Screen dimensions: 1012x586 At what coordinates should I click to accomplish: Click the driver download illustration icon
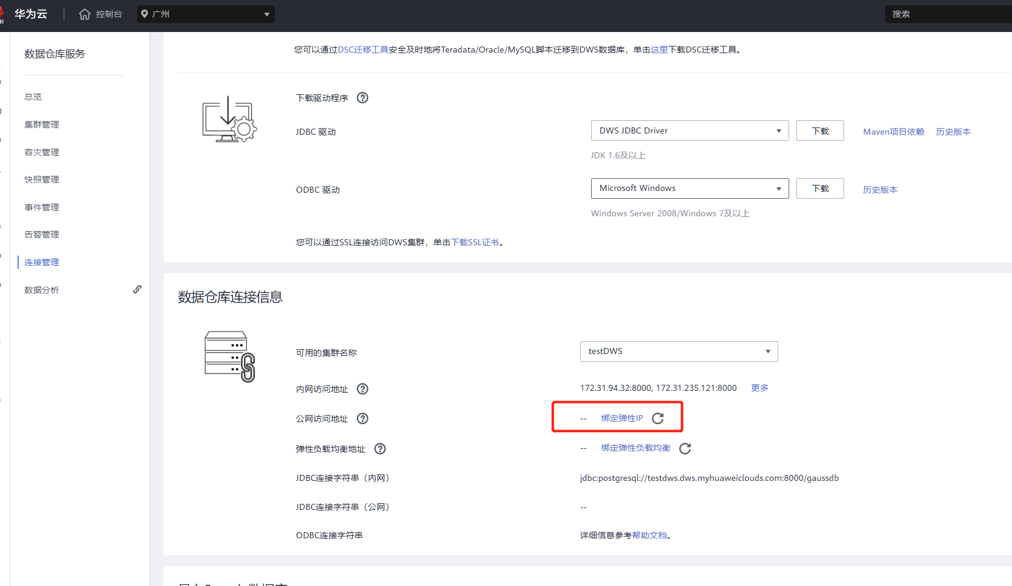(229, 119)
